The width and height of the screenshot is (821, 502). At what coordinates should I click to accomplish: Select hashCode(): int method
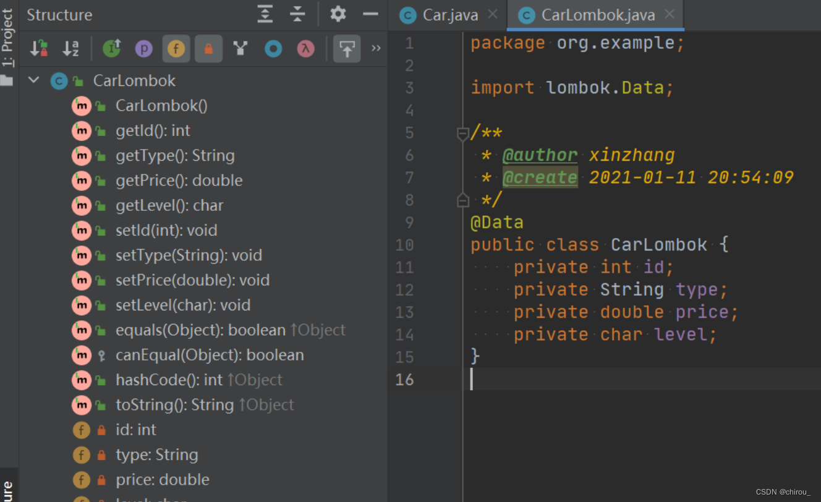pos(169,380)
